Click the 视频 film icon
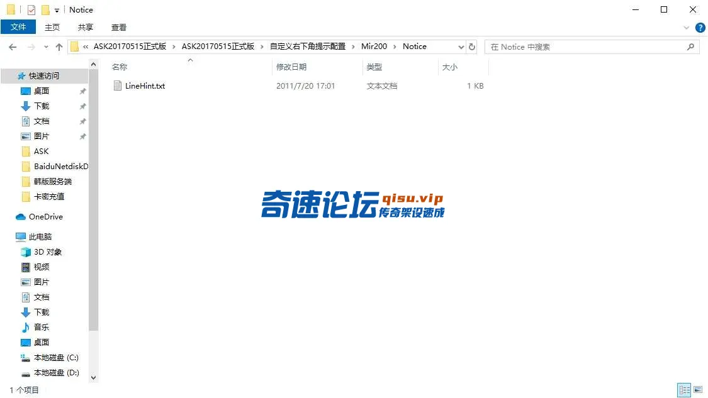 (26, 267)
